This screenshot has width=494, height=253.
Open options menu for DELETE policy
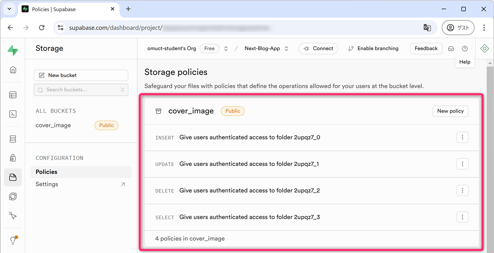462,190
